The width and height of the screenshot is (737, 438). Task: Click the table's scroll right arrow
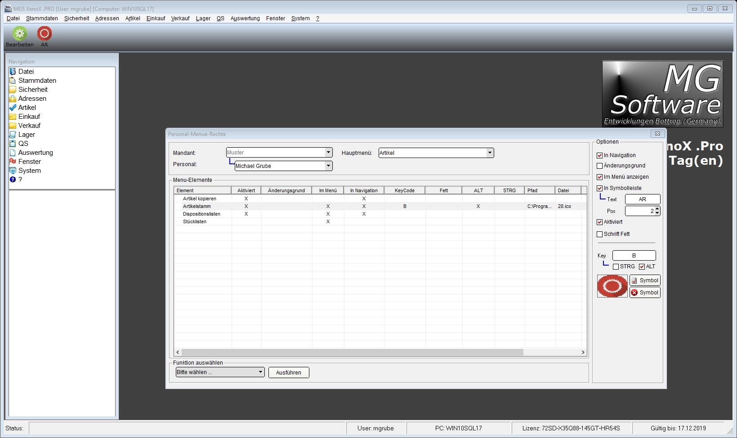click(583, 352)
